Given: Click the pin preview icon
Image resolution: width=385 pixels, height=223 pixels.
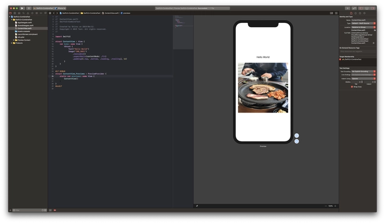Looking at the screenshot, I should point(197,206).
